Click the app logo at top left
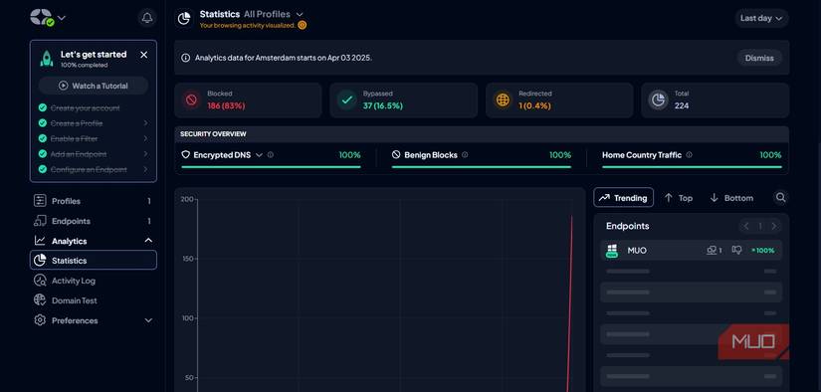 pyautogui.click(x=42, y=17)
